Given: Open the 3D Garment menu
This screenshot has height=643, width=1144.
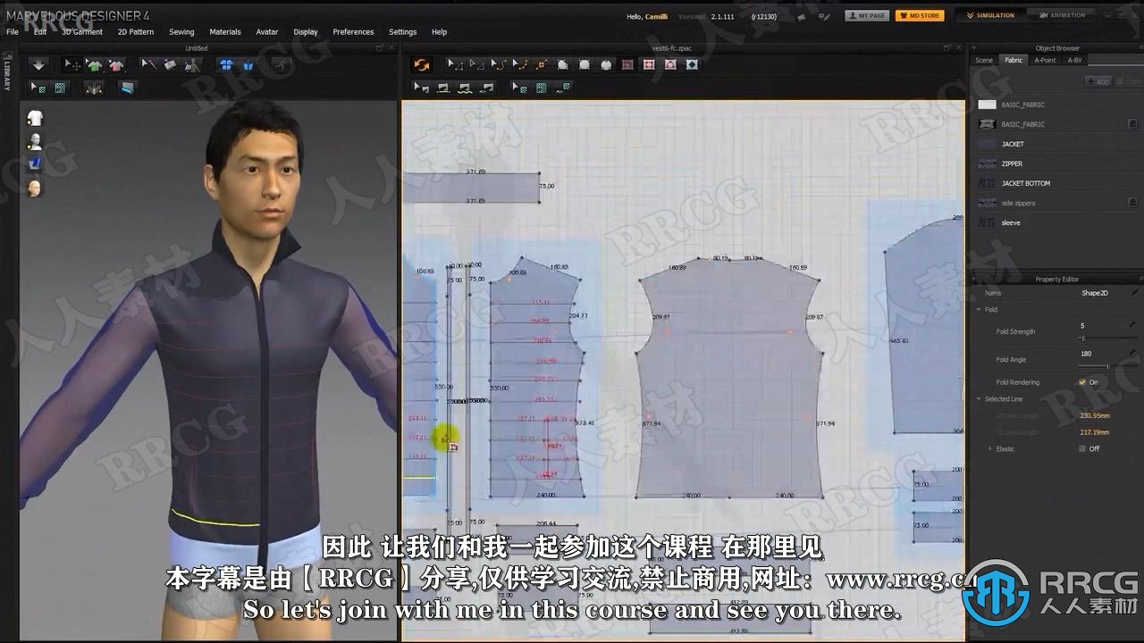Looking at the screenshot, I should tap(82, 31).
